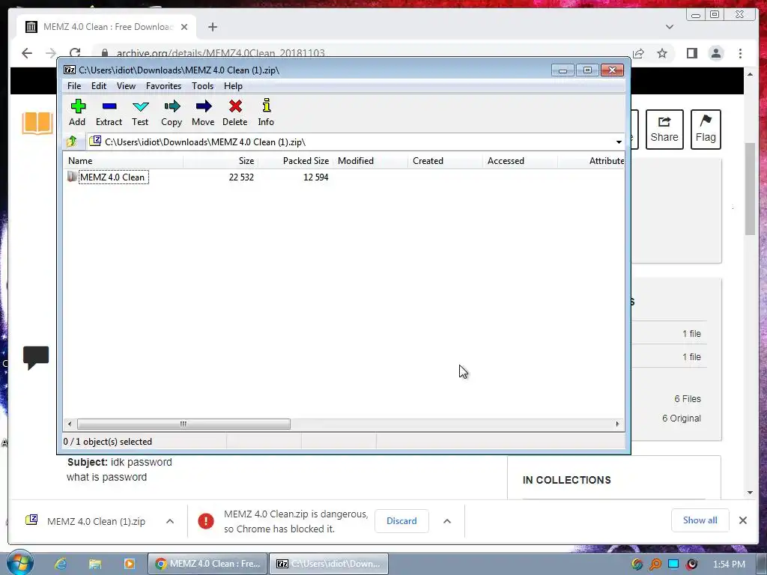Click the up-one-level folder icon

[72, 142]
